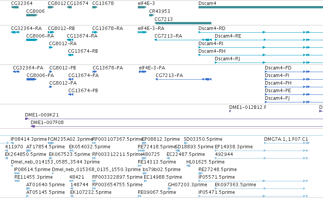Select the Dscam4-PI protein label
323x198 pixels.
(x=277, y=75)
